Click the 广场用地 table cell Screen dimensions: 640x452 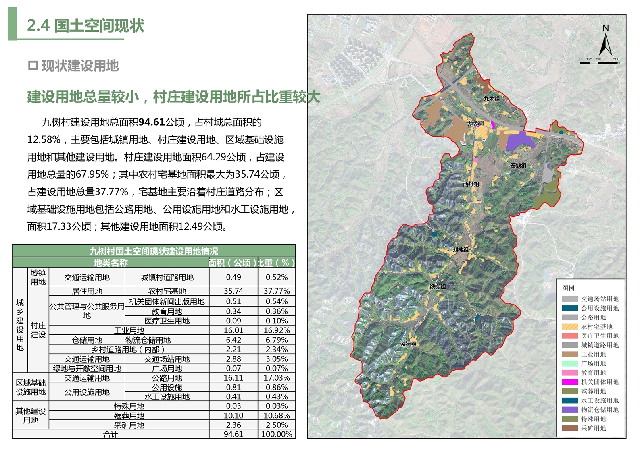tap(167, 368)
